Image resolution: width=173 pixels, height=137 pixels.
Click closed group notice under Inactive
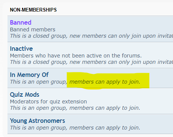click(91, 62)
